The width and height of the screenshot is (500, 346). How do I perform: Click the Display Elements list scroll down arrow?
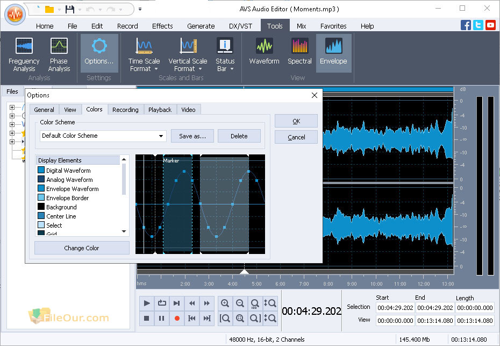[x=124, y=231]
